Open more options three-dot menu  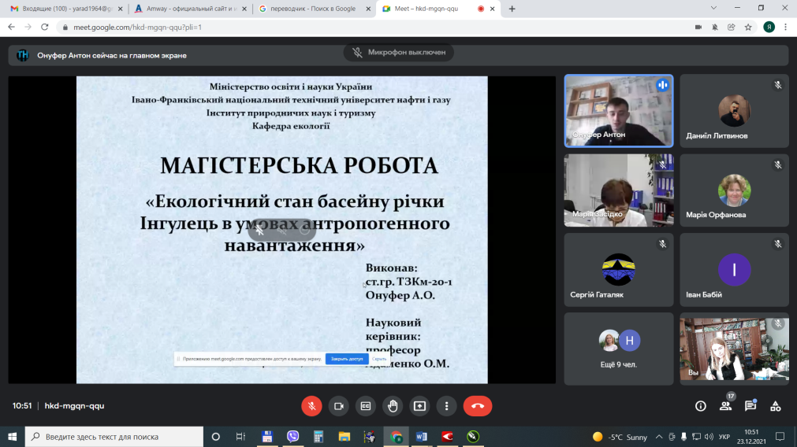pyautogui.click(x=447, y=406)
